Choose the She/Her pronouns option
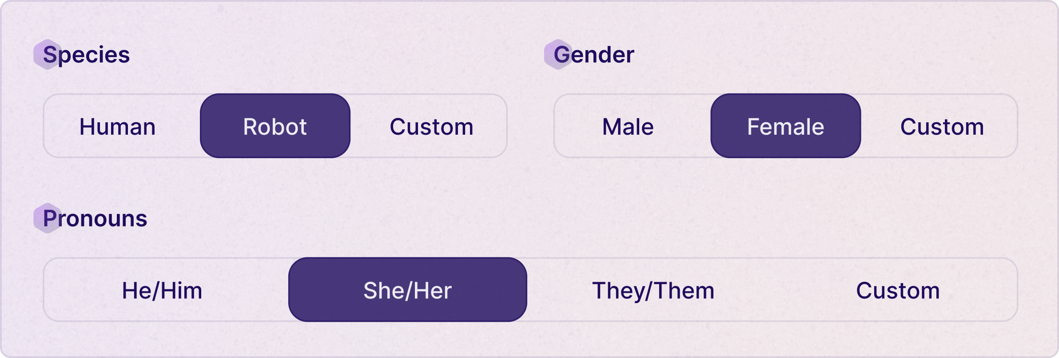The image size is (1059, 358). (408, 290)
